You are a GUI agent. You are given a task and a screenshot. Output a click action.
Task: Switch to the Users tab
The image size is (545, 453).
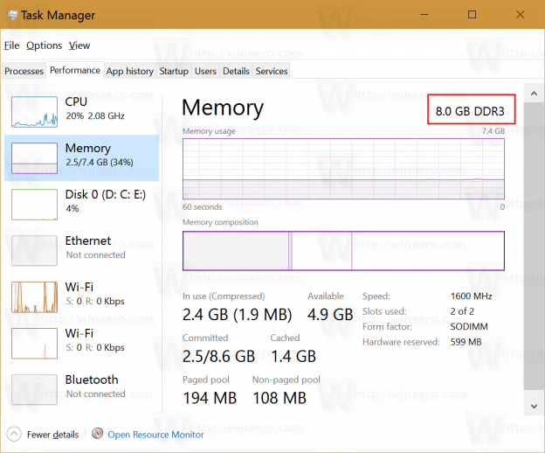point(205,71)
